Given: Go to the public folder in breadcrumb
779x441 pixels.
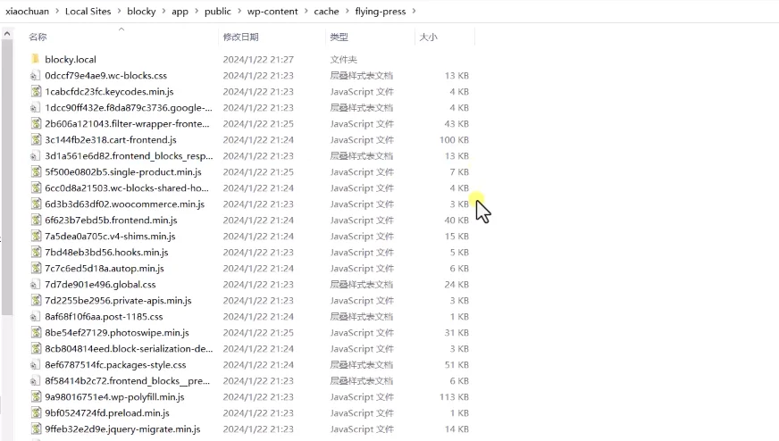Looking at the screenshot, I should click(x=217, y=12).
